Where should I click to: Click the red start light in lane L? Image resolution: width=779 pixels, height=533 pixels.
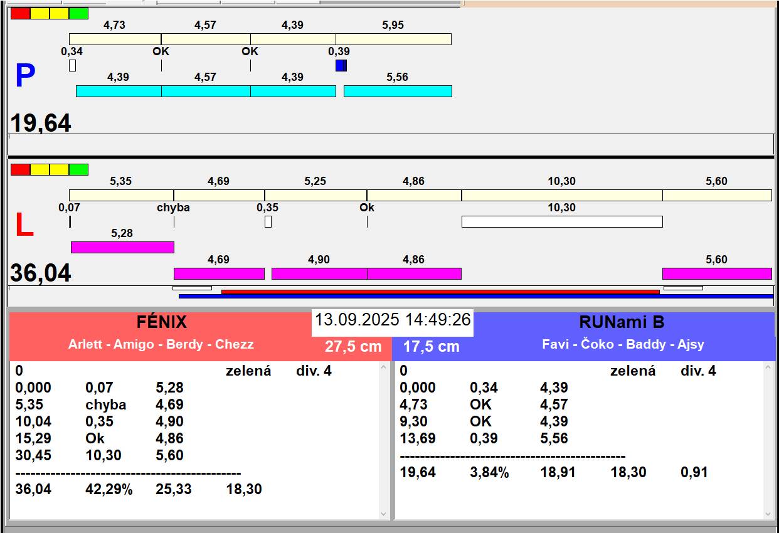pyautogui.click(x=20, y=169)
